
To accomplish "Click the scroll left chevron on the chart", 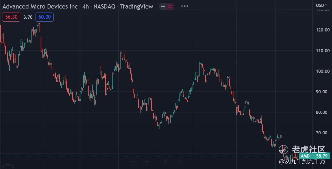I will coord(166,162).
